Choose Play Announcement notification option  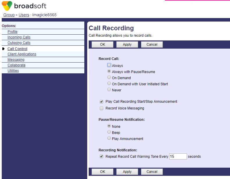coord(109,138)
